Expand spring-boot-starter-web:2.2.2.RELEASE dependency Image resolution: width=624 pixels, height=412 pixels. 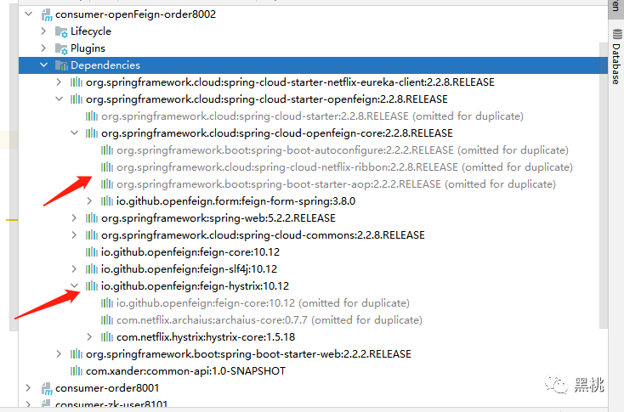click(x=59, y=354)
